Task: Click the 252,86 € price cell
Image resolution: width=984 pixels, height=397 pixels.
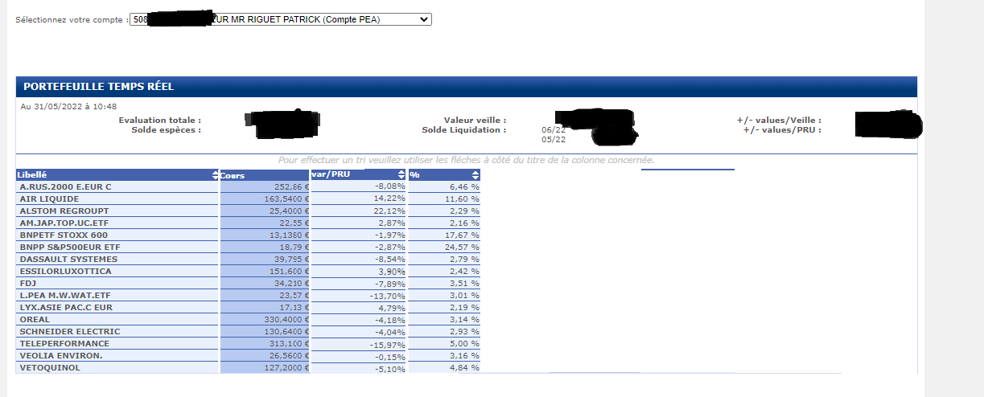Action: pyautogui.click(x=265, y=186)
